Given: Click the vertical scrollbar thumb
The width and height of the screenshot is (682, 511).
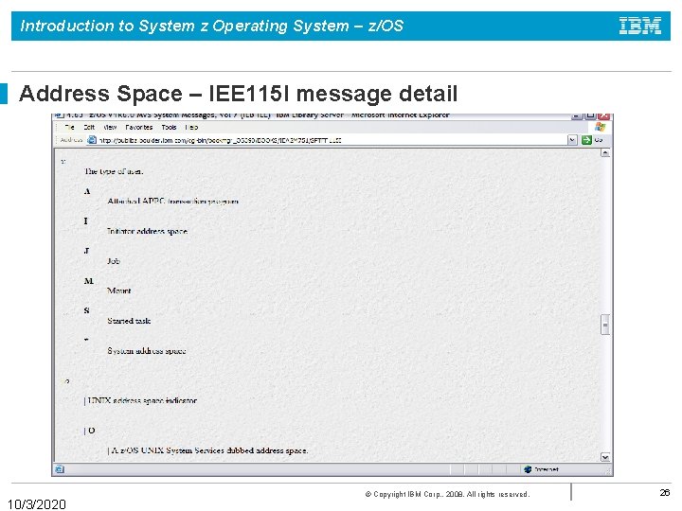Looking at the screenshot, I should [605, 325].
